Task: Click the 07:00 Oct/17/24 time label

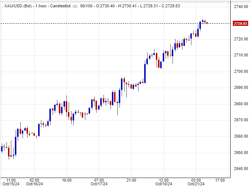Action: pos(99,182)
